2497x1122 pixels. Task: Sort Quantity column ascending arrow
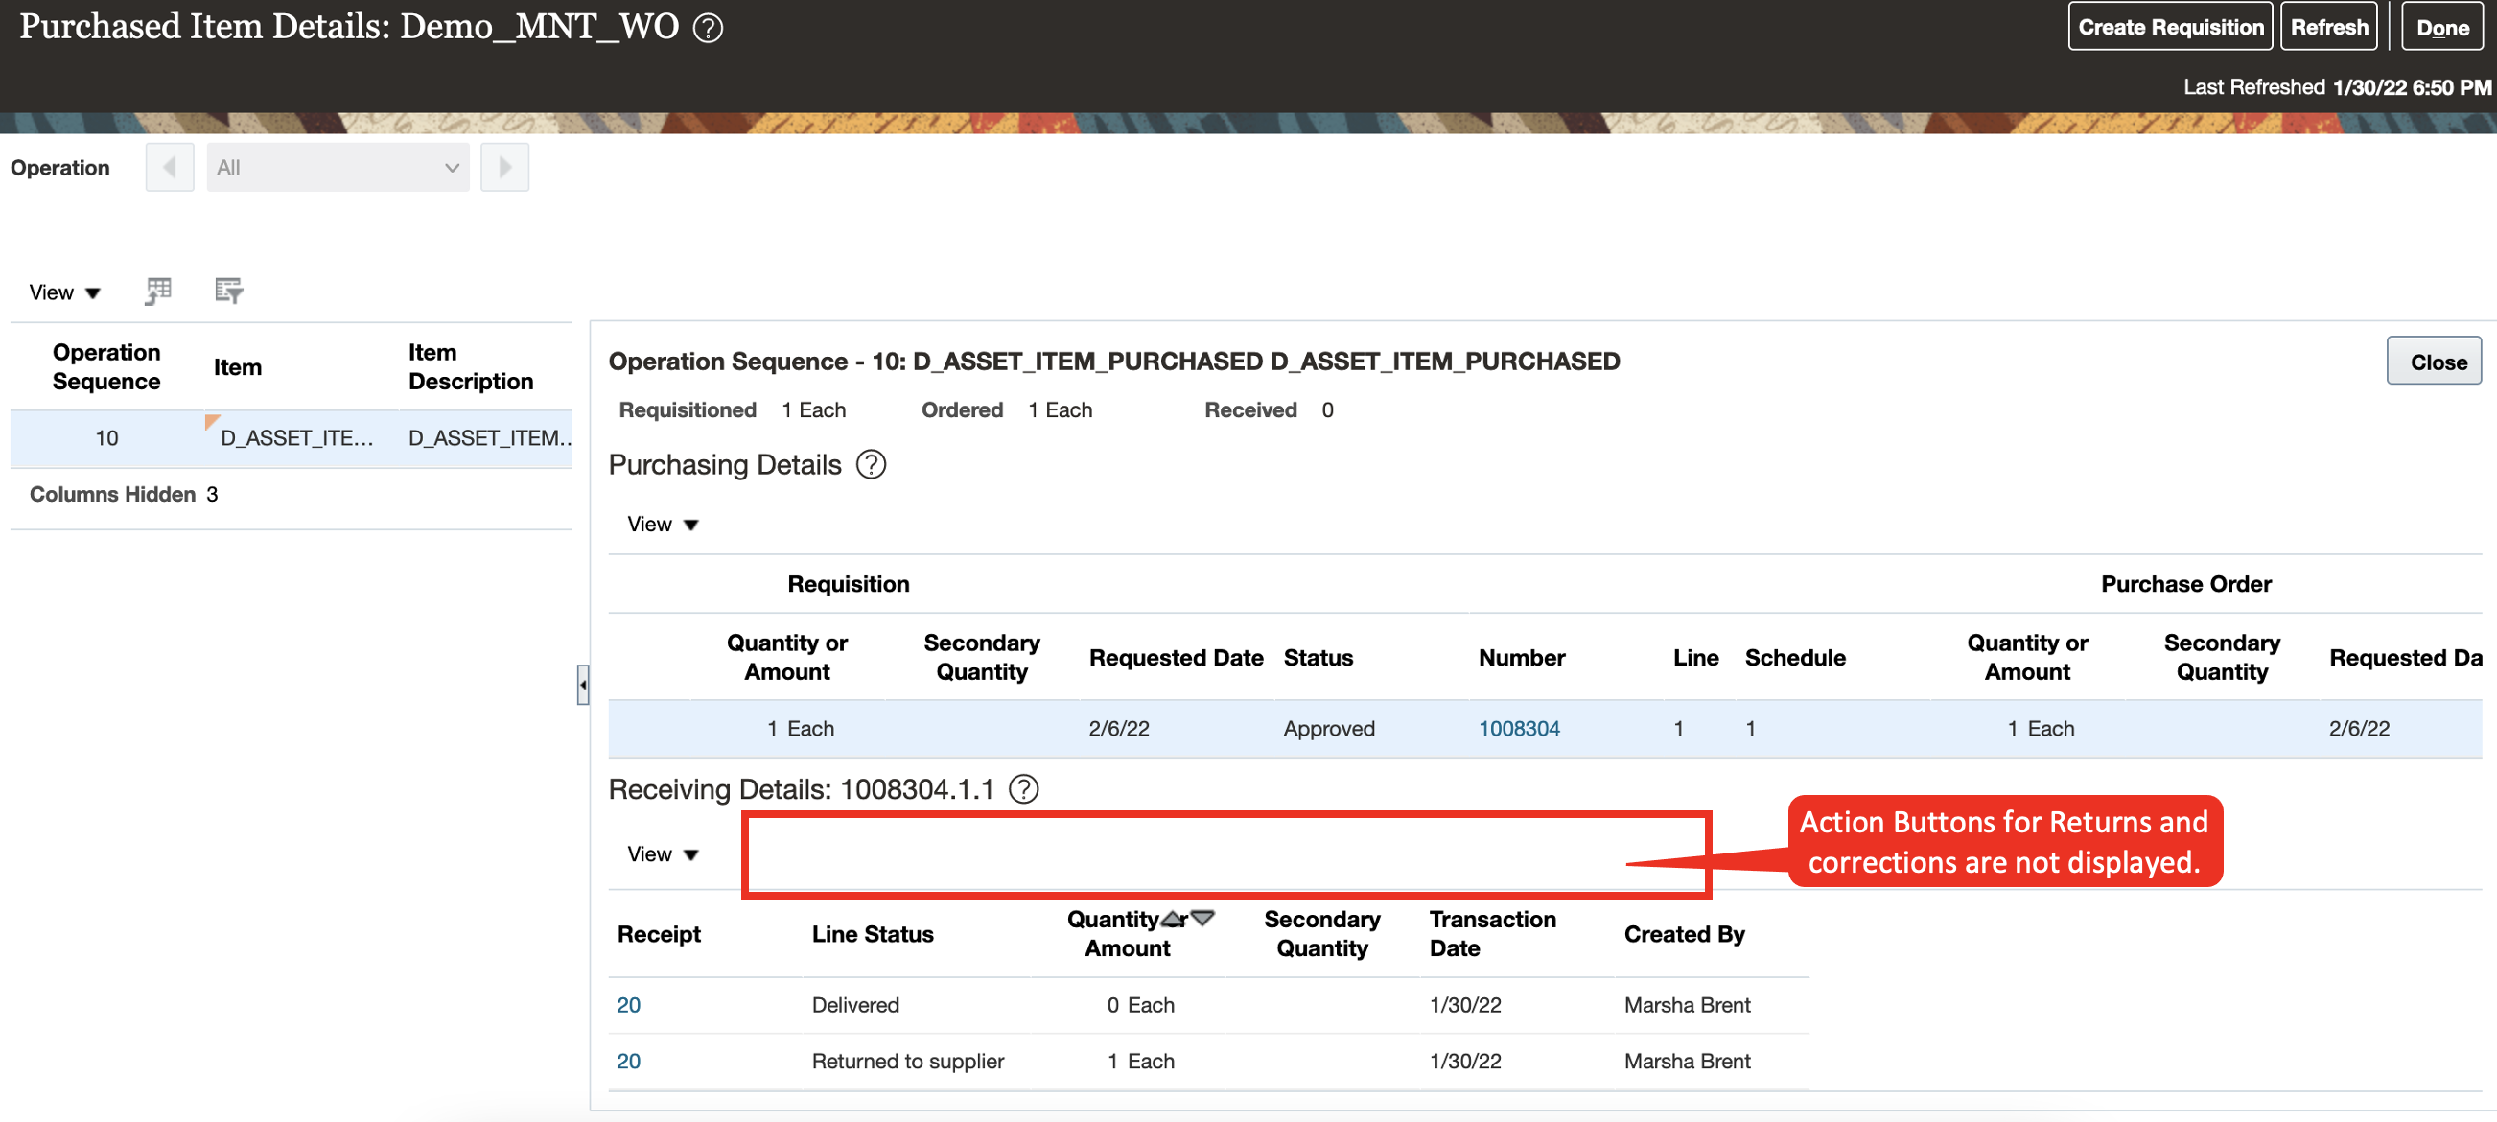1173,918
